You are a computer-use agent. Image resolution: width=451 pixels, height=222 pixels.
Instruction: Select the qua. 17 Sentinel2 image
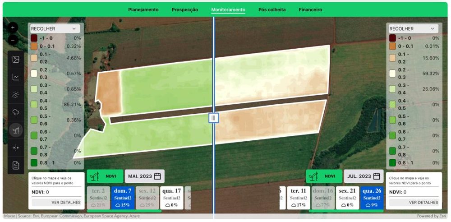(172, 198)
